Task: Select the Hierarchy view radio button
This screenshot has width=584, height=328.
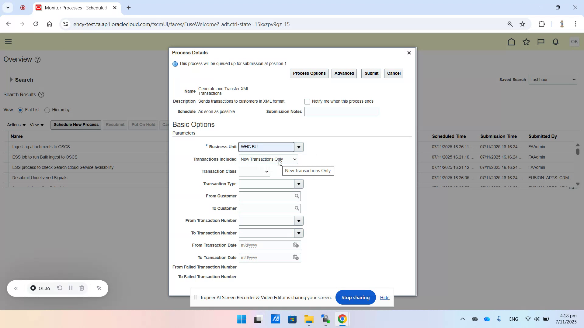Action: [47, 110]
